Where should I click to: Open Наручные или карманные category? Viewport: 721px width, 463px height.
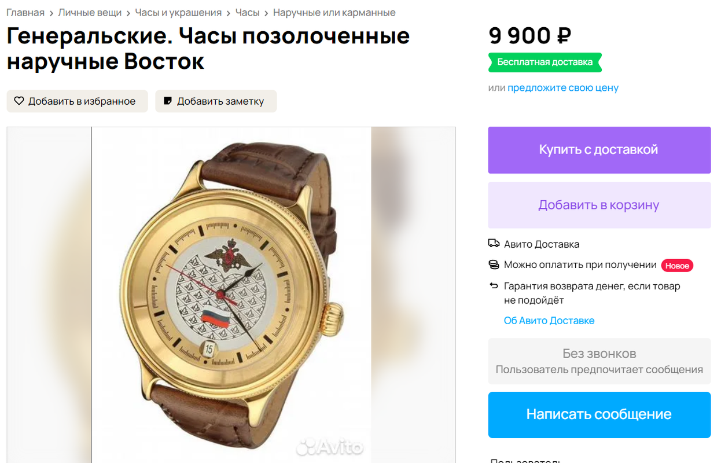(x=334, y=12)
